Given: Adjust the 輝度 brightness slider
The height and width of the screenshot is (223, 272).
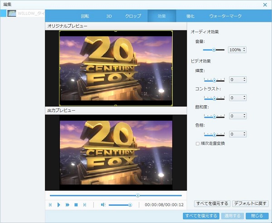Looking at the screenshot, I should 214,80.
